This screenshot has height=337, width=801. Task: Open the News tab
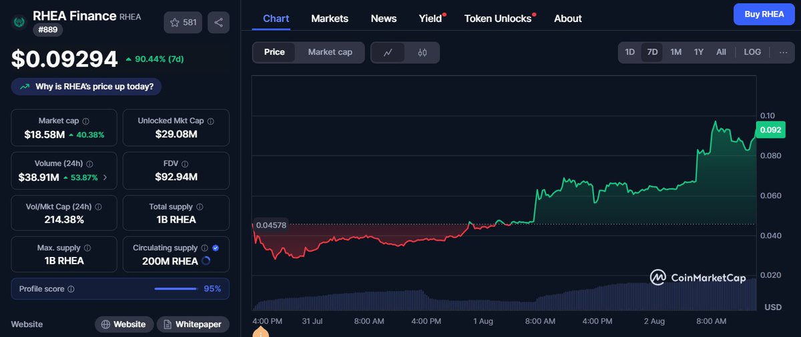(x=384, y=19)
